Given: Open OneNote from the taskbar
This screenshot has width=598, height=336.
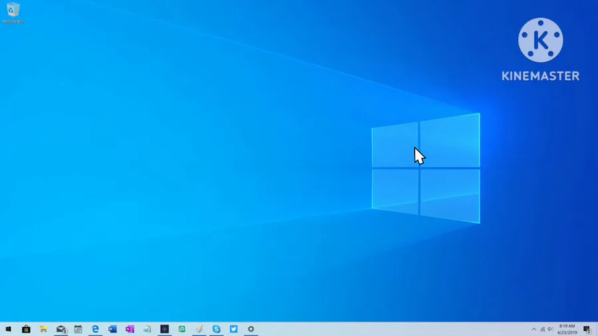Looking at the screenshot, I should (130, 329).
